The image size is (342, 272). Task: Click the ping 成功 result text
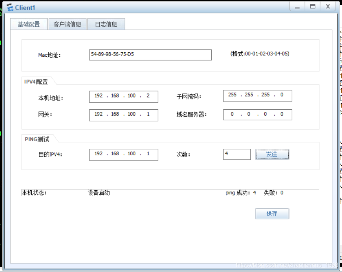pos(240,193)
